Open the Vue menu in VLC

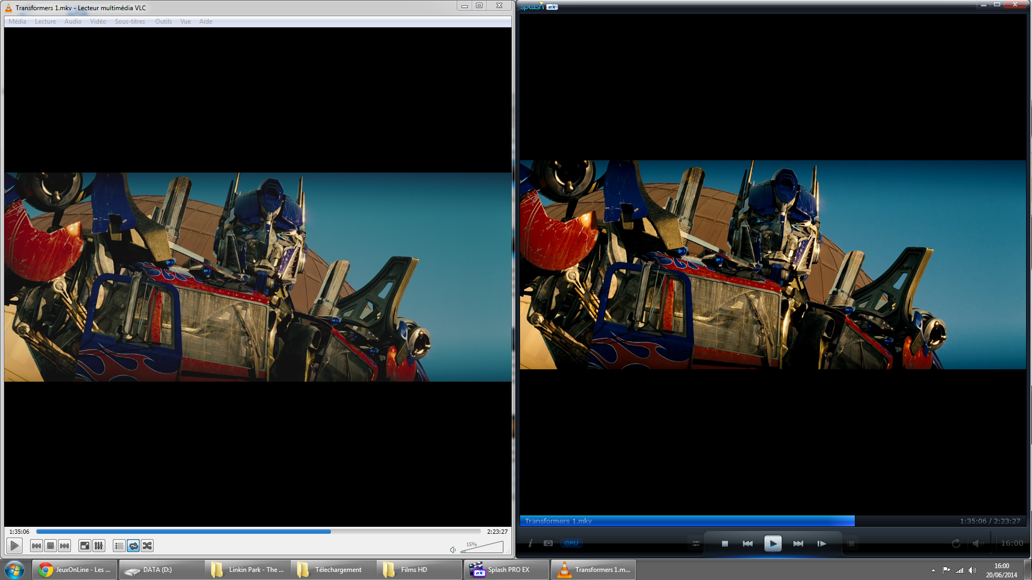(x=185, y=22)
